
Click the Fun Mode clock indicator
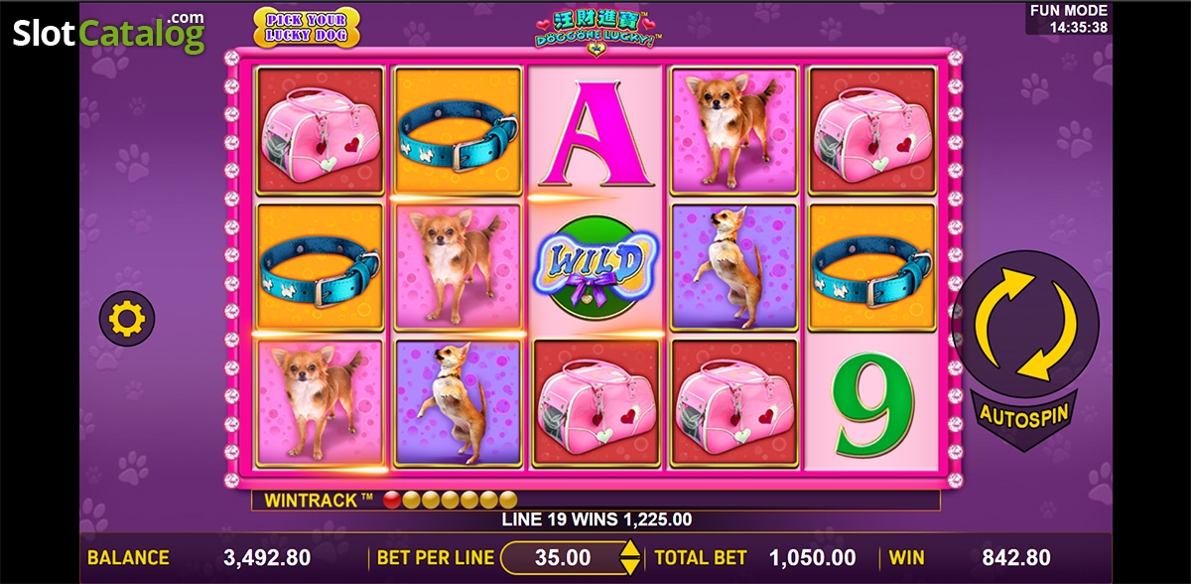pos(1068,19)
